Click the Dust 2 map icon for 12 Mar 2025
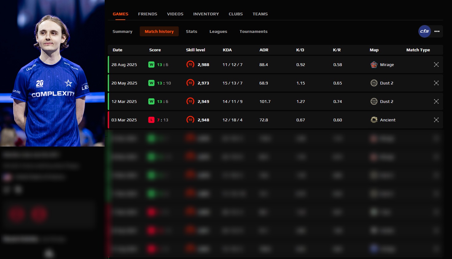 click(374, 101)
